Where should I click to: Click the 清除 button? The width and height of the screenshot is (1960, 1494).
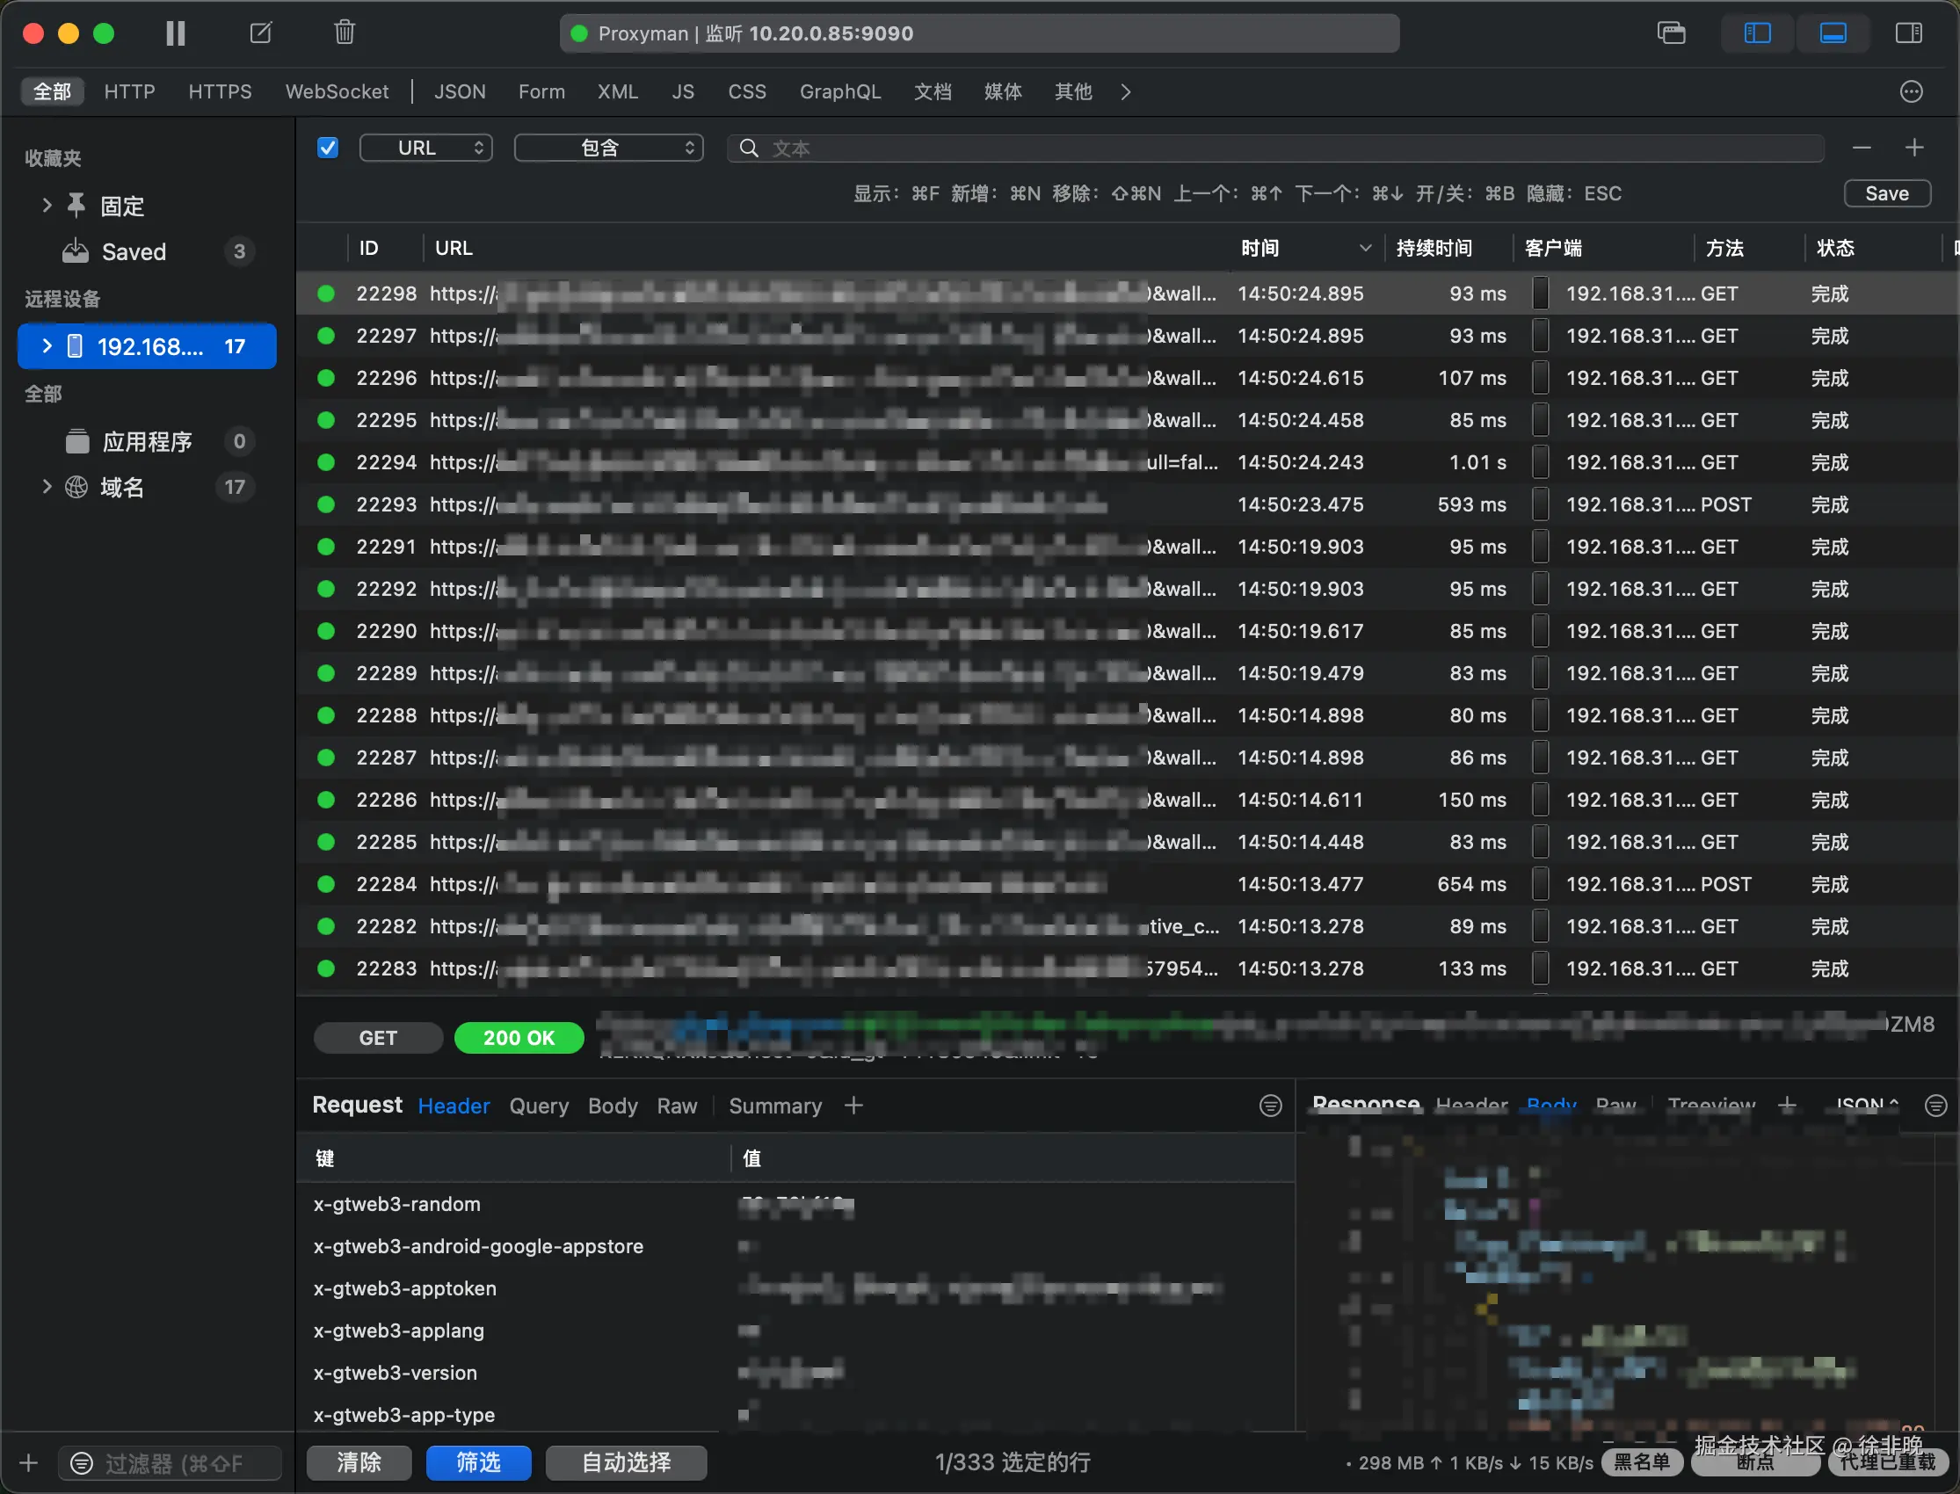tap(359, 1463)
